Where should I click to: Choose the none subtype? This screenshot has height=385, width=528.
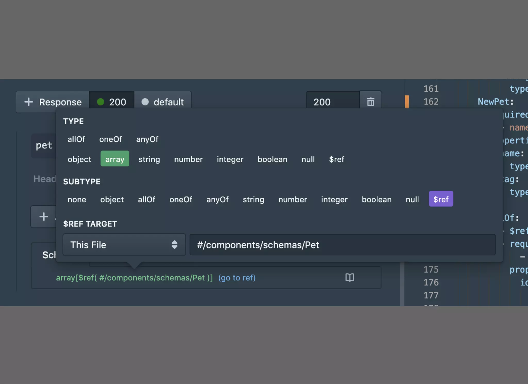[77, 199]
